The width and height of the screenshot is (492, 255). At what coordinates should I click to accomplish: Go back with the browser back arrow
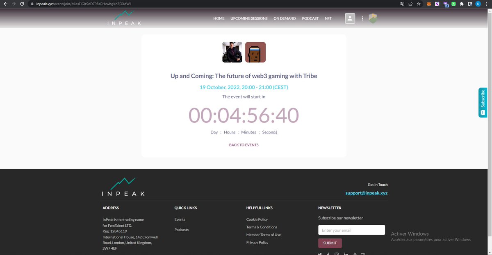pyautogui.click(x=5, y=4)
